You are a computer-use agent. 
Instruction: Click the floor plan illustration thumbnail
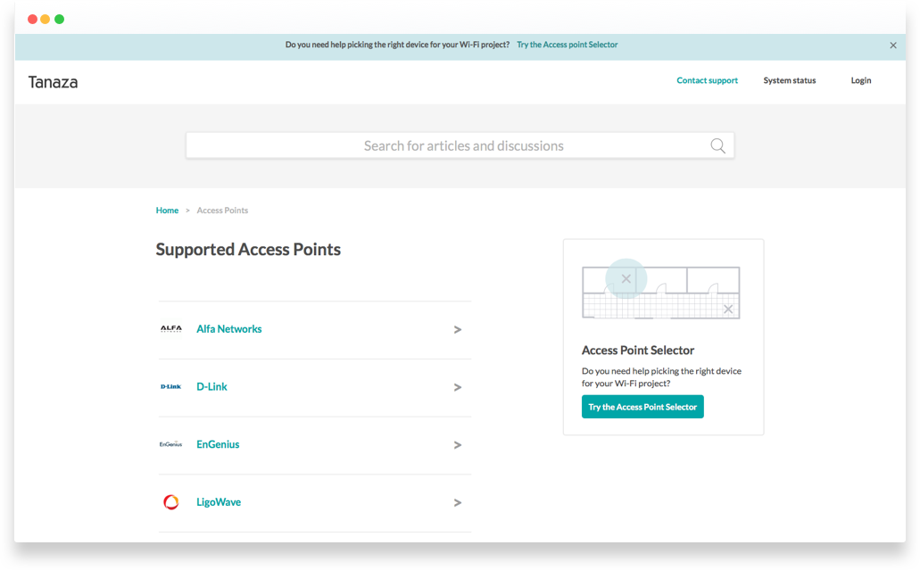coord(660,289)
